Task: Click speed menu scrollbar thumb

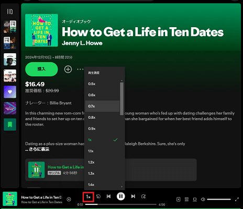Action: click(x=121, y=99)
